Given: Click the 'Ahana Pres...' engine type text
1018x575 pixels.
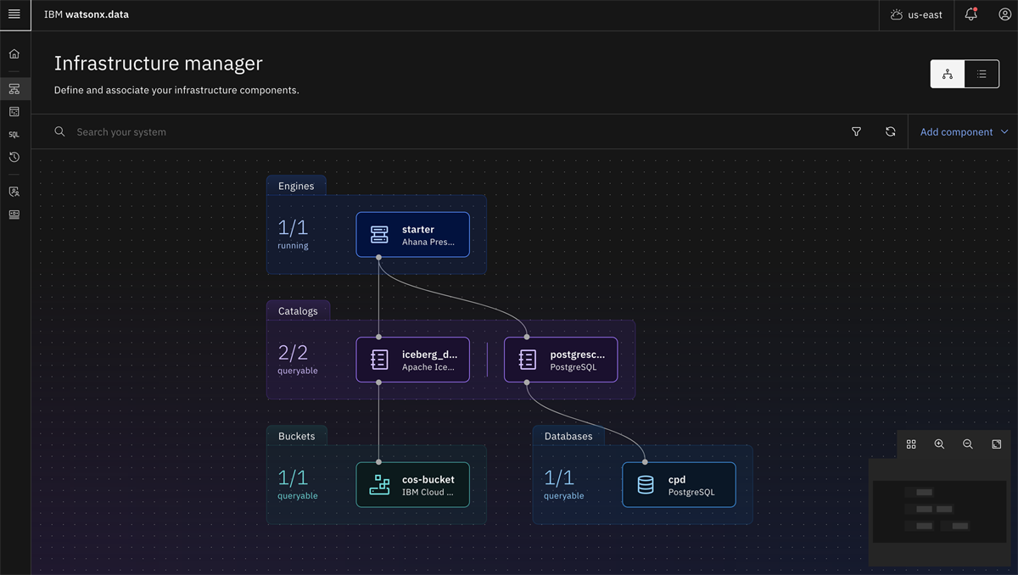Looking at the screenshot, I should (x=429, y=242).
